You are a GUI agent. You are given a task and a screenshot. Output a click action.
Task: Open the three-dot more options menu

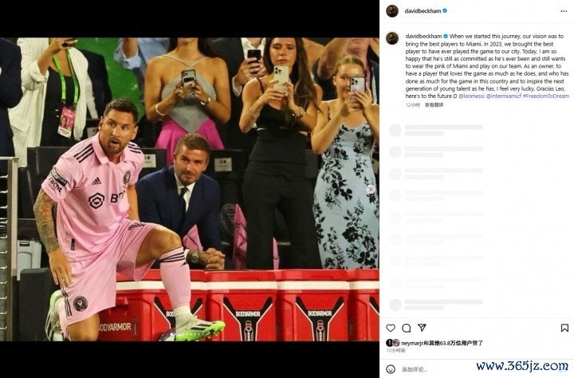coord(564,11)
